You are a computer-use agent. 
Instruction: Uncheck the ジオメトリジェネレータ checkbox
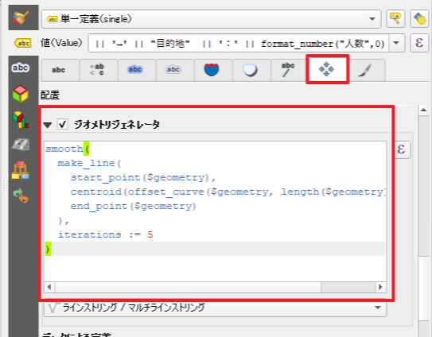coord(62,124)
